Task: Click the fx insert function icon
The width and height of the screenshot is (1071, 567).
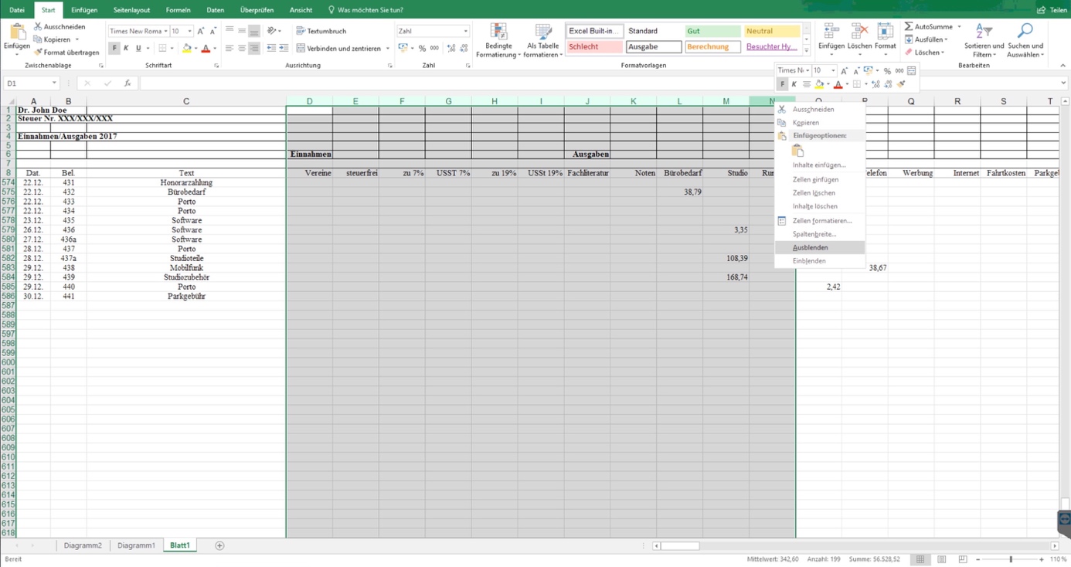Action: coord(127,83)
